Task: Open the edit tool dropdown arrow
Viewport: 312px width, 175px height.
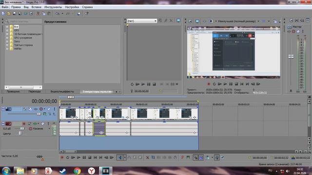Action: pos(125,157)
